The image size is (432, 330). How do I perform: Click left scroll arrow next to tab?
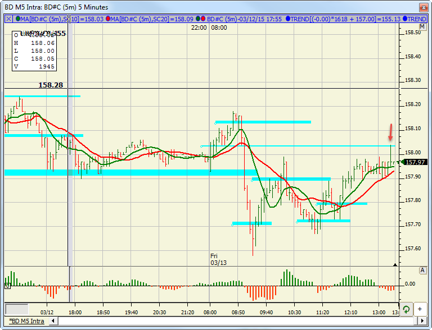coord(53,320)
